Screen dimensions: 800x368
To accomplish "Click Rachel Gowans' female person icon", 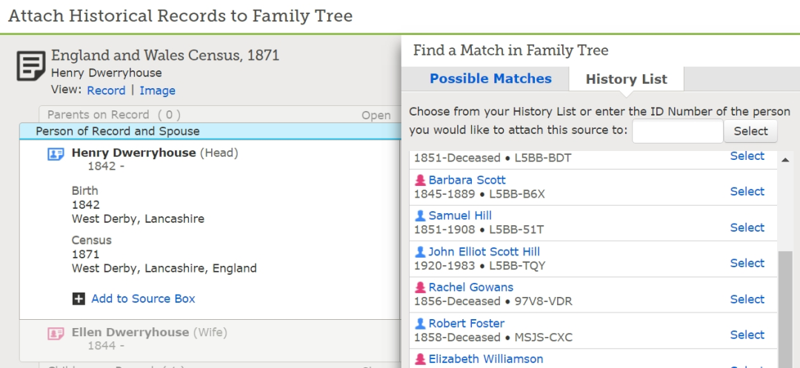I will [420, 287].
